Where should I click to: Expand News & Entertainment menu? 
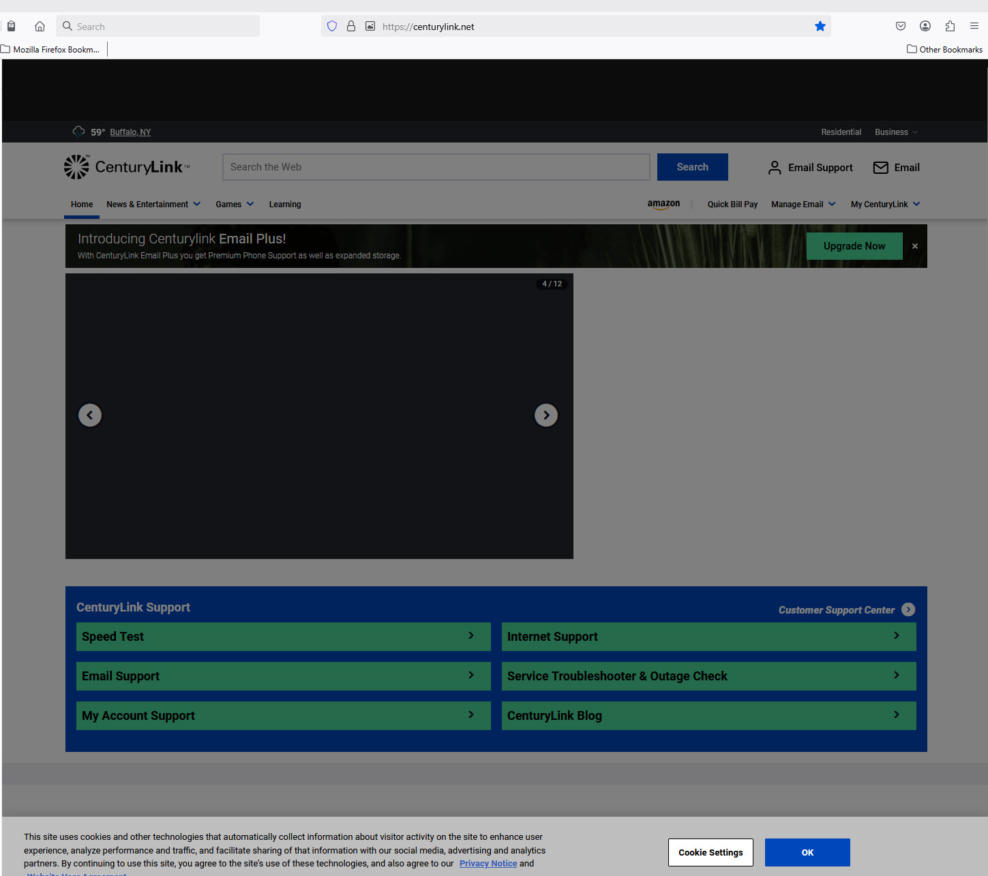(x=153, y=205)
